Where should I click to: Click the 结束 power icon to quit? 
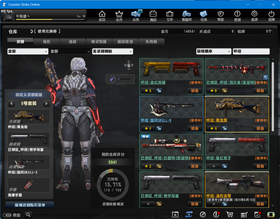pos(271,16)
